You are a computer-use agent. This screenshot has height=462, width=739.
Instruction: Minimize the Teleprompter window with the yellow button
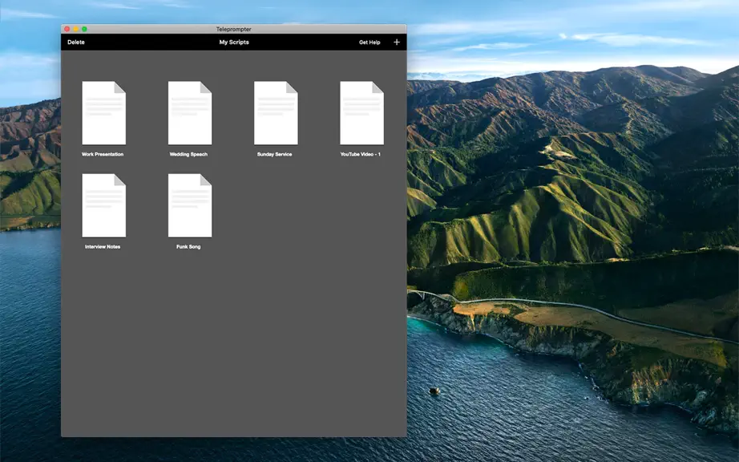pos(76,29)
